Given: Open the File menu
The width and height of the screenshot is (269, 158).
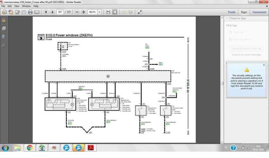Looking at the screenshot, I should (3, 6).
